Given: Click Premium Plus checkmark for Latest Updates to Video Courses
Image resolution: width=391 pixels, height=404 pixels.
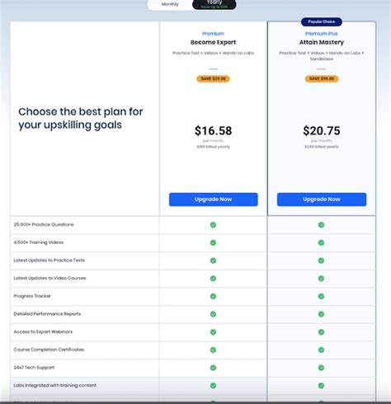Looking at the screenshot, I should [x=321, y=279].
